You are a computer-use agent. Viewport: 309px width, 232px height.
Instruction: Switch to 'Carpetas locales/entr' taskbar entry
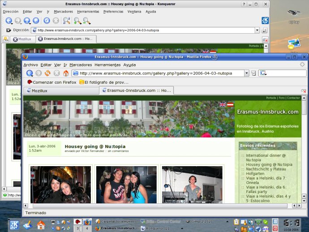[116, 222]
